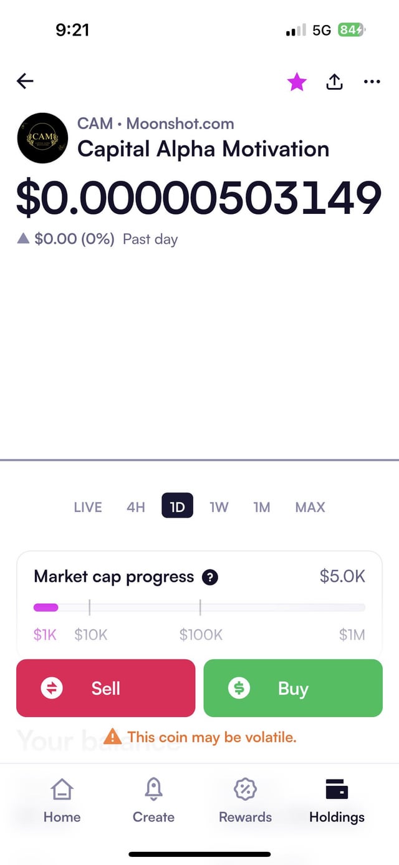The image size is (399, 865).
Task: Open the Rewards tab
Action: tap(245, 800)
